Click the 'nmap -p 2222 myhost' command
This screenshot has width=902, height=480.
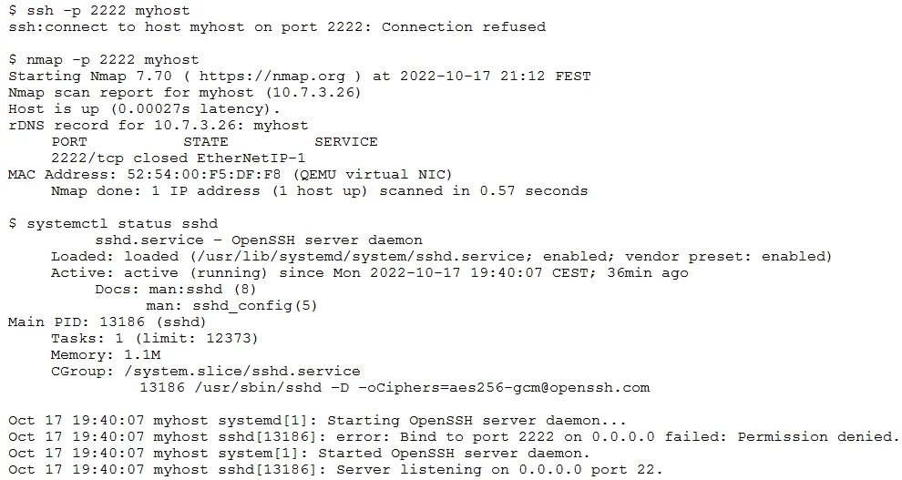[x=113, y=60]
